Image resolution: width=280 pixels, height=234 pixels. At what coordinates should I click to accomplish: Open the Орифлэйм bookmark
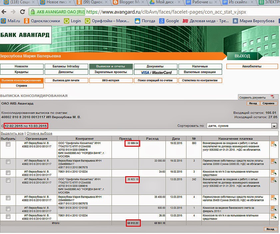107,21
